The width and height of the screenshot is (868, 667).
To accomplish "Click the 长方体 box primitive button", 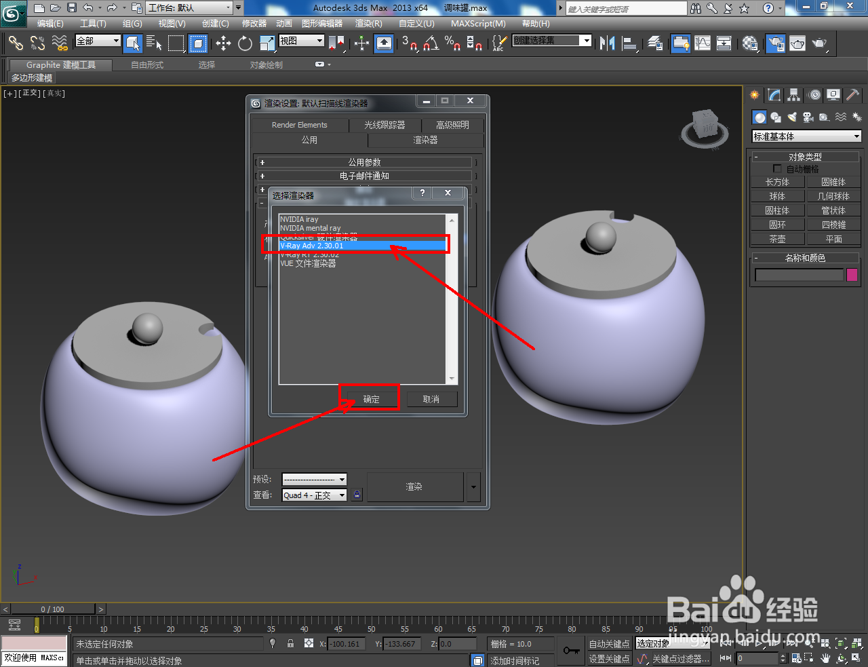I will pyautogui.click(x=778, y=182).
